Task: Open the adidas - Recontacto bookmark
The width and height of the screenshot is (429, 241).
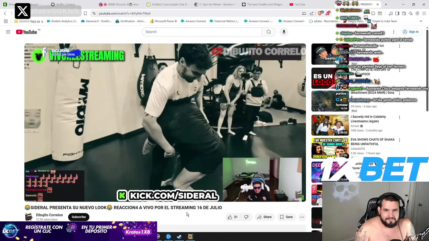Action: tap(324, 21)
